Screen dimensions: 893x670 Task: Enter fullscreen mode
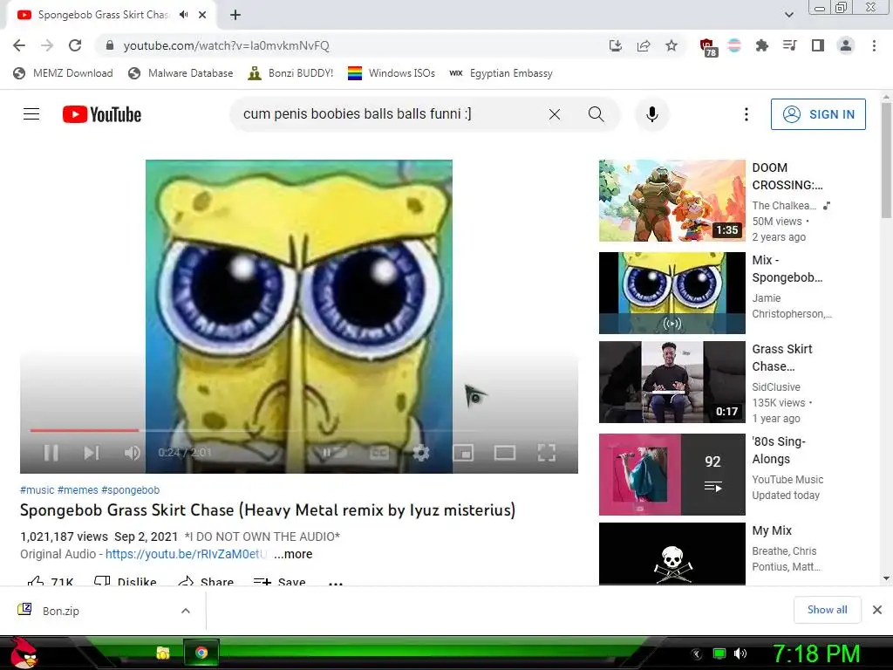click(546, 453)
